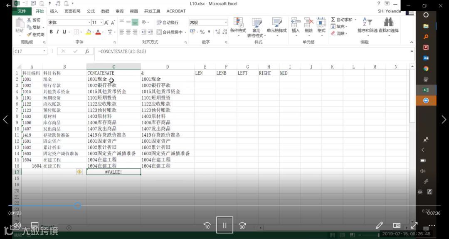Toggle Bold formatting
The width and height of the screenshot is (449, 239).
(x=51, y=32)
